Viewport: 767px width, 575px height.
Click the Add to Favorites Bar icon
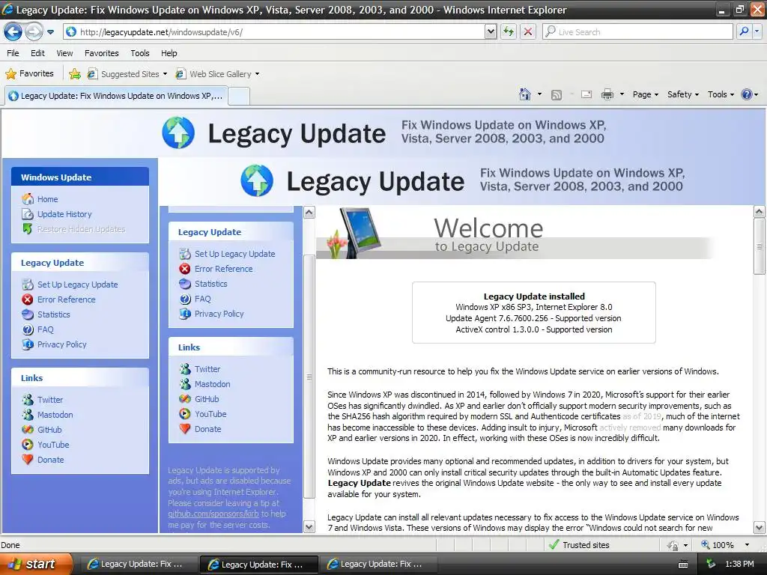75,74
